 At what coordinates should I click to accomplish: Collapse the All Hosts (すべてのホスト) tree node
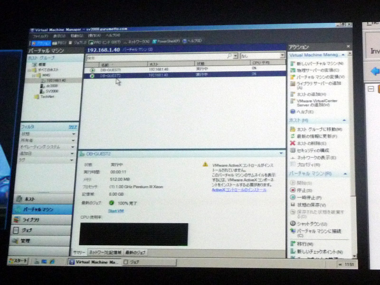(x=29, y=70)
